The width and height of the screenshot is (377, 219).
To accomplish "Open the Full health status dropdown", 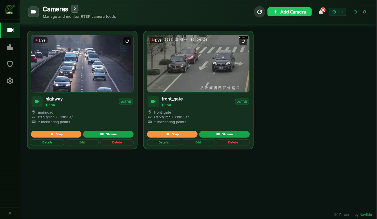I will [x=338, y=12].
